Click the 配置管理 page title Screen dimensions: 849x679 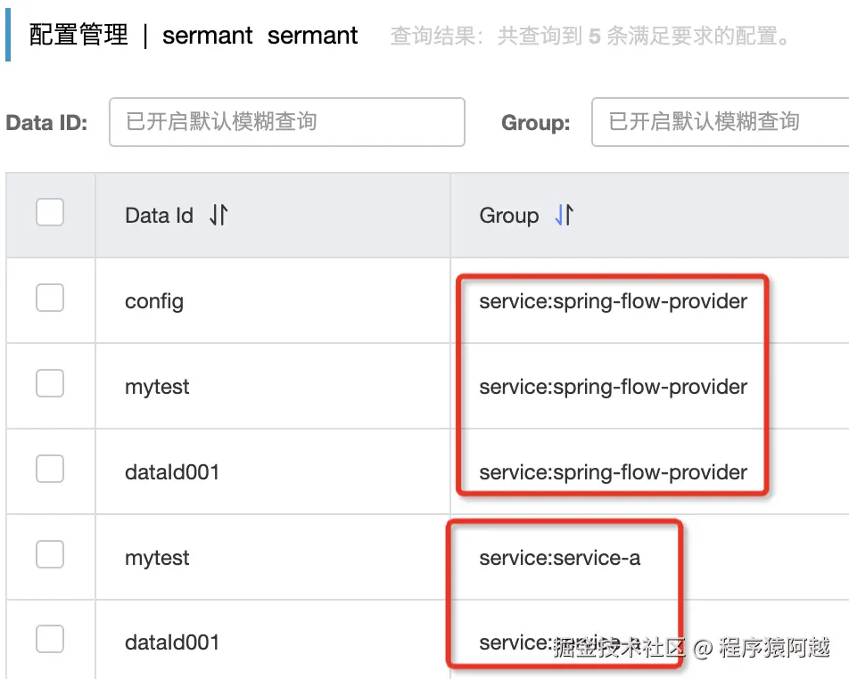pyautogui.click(x=78, y=36)
